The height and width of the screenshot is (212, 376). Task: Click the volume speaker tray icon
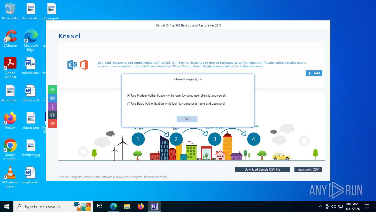[x=334, y=206]
